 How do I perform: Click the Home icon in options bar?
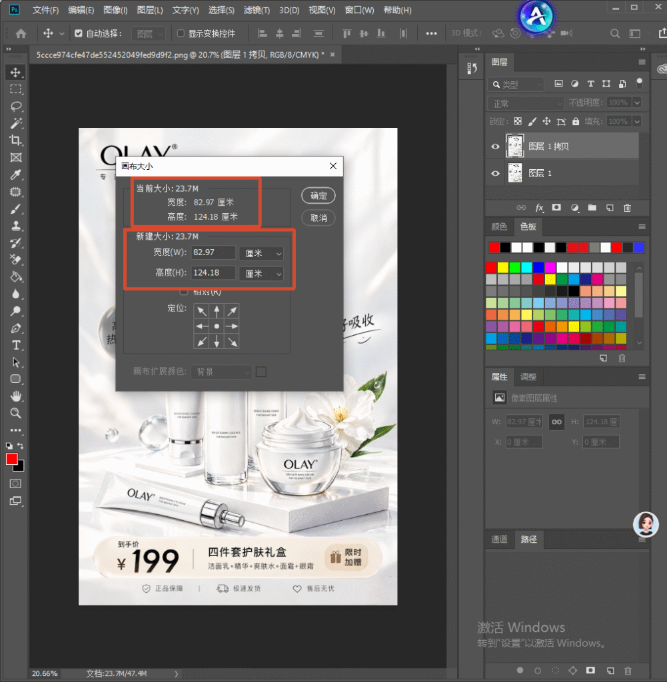pyautogui.click(x=21, y=33)
